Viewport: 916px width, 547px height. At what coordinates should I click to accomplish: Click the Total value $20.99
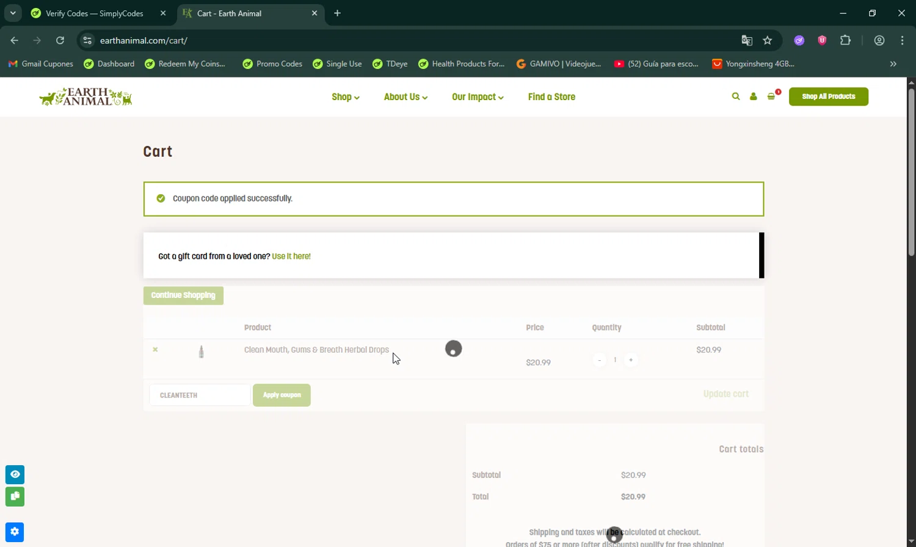click(633, 497)
